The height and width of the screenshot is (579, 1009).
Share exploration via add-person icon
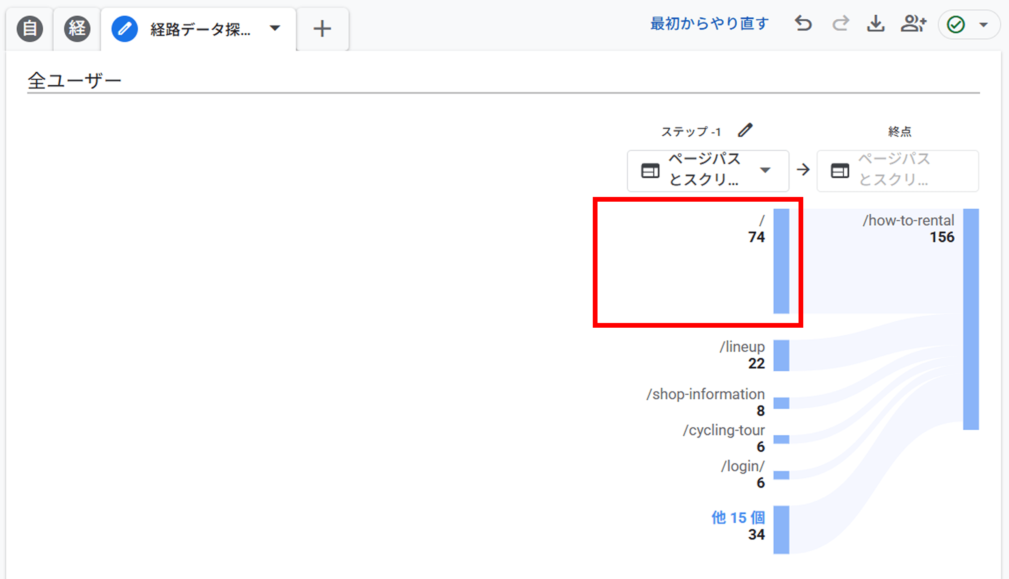(914, 23)
